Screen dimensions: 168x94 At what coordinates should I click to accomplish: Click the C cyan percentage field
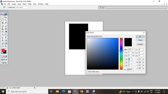tap(140, 59)
